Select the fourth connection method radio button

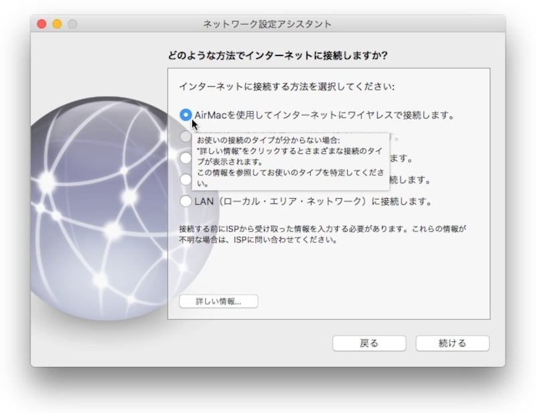click(x=184, y=179)
